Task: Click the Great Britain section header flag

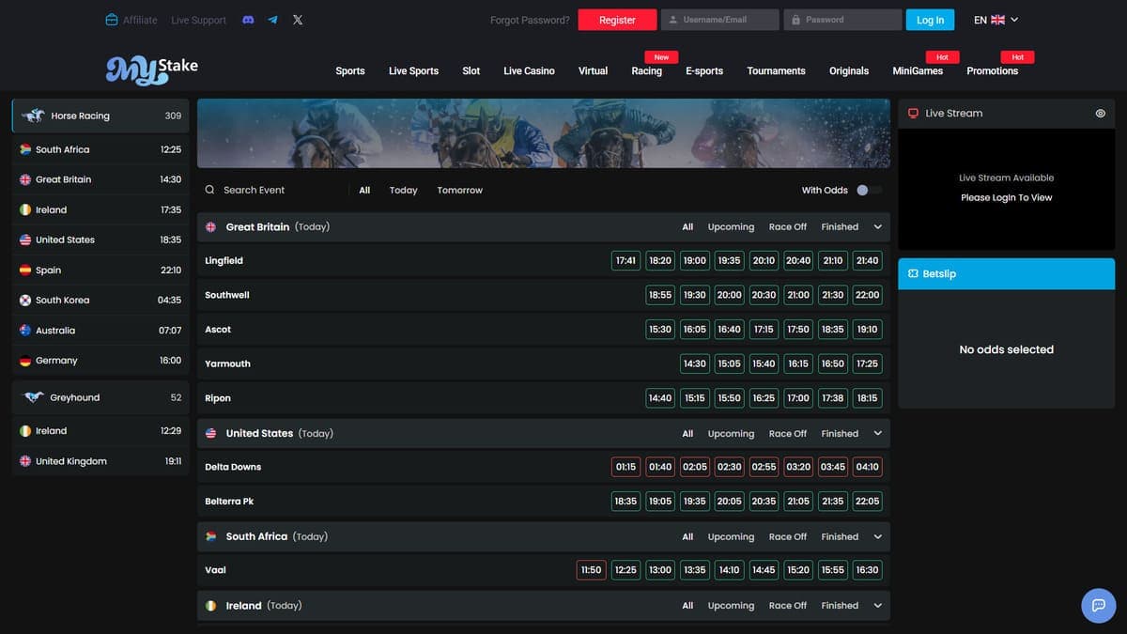Action: click(x=210, y=227)
